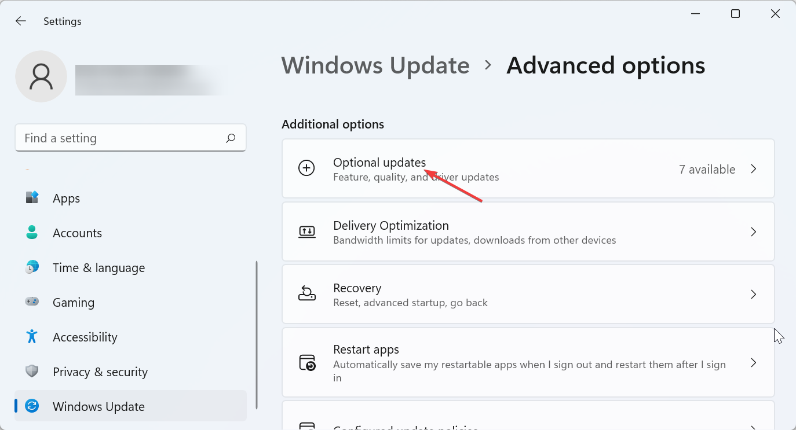
Task: Return to Windows Update via the breadcrumb
Action: pyautogui.click(x=375, y=65)
